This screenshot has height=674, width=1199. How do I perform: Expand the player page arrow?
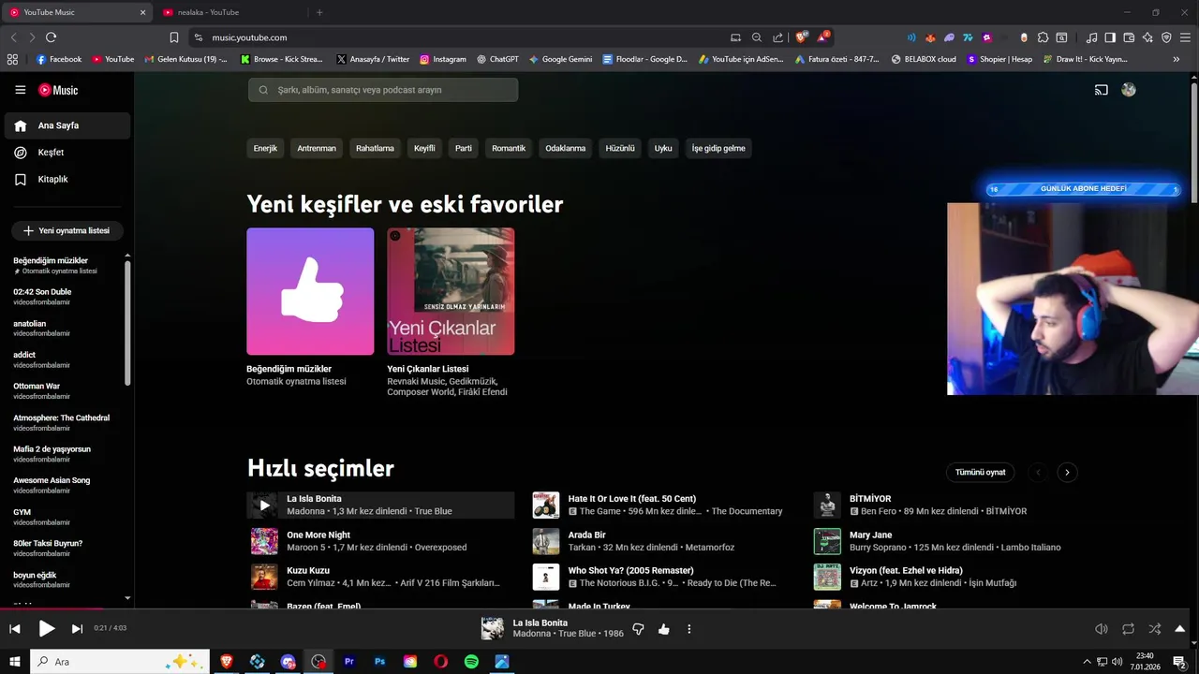pyautogui.click(x=1180, y=629)
